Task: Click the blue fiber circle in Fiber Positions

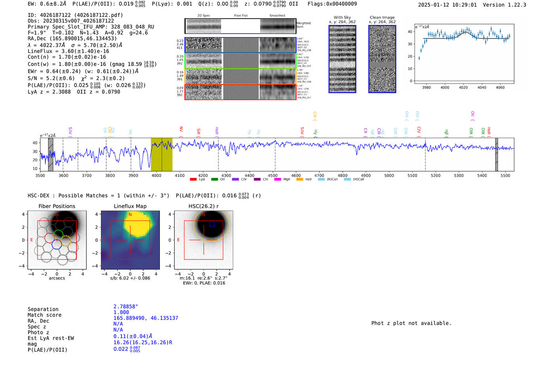Action: tap(57, 244)
